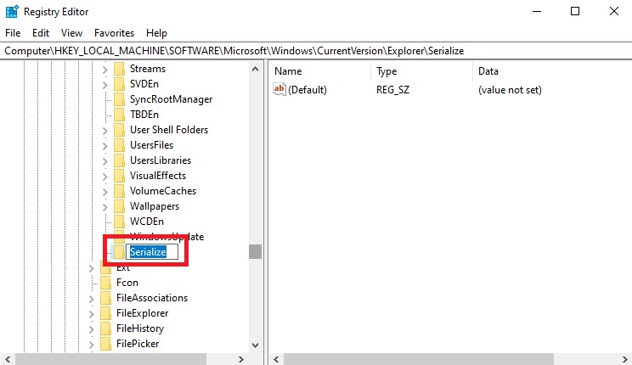Click the (value not set) data cell

510,90
